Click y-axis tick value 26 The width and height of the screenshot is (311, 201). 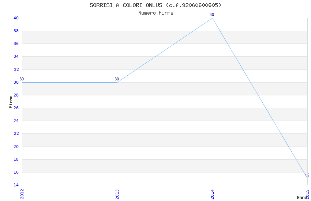click(16, 108)
